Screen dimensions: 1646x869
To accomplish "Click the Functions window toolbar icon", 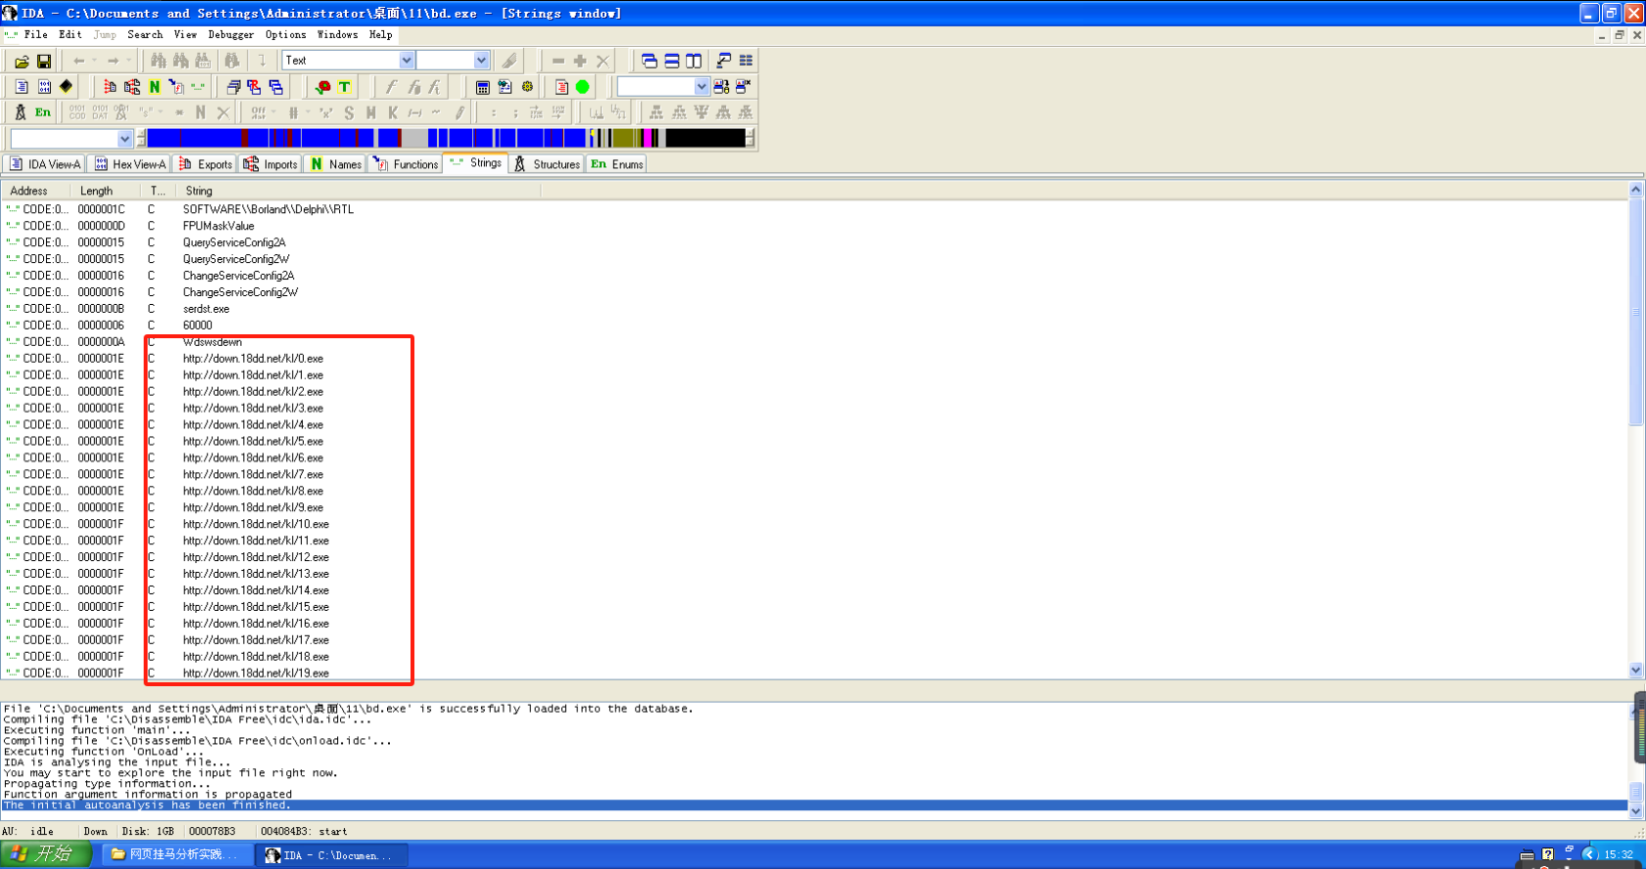I will point(177,87).
